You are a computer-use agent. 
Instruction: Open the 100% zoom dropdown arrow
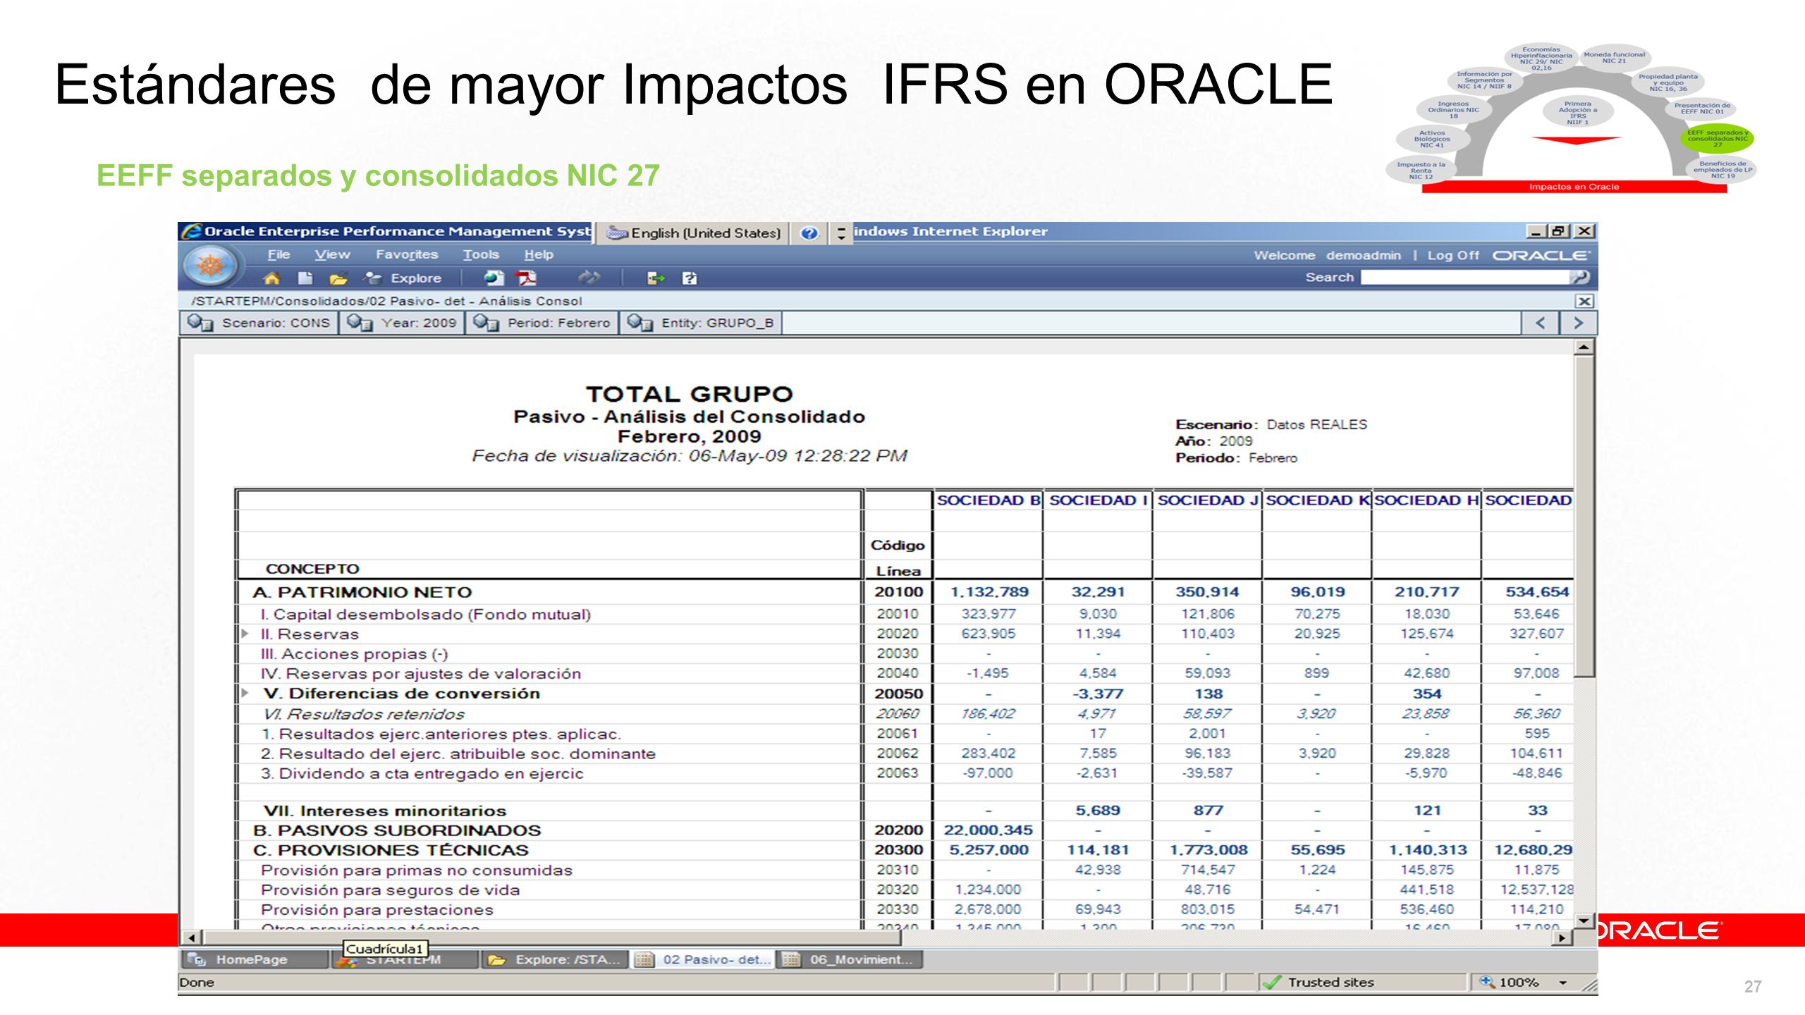1562,983
